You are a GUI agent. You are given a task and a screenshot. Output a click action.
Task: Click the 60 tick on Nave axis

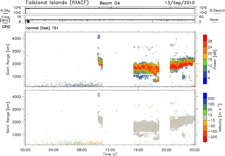coord(201,17)
